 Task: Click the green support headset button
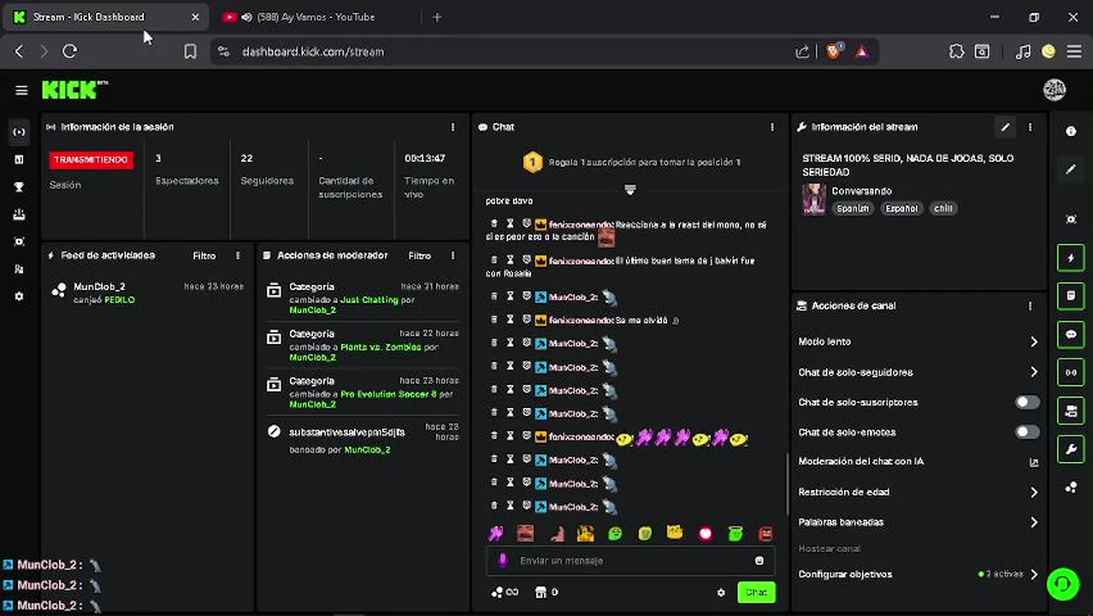click(1062, 583)
